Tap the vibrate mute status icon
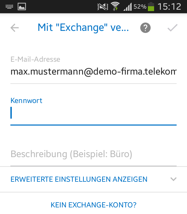The image size is (187, 214). 103,7
